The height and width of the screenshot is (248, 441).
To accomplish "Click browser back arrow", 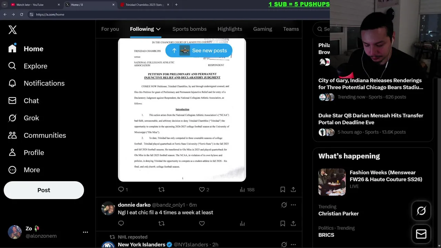I will click(x=5, y=14).
